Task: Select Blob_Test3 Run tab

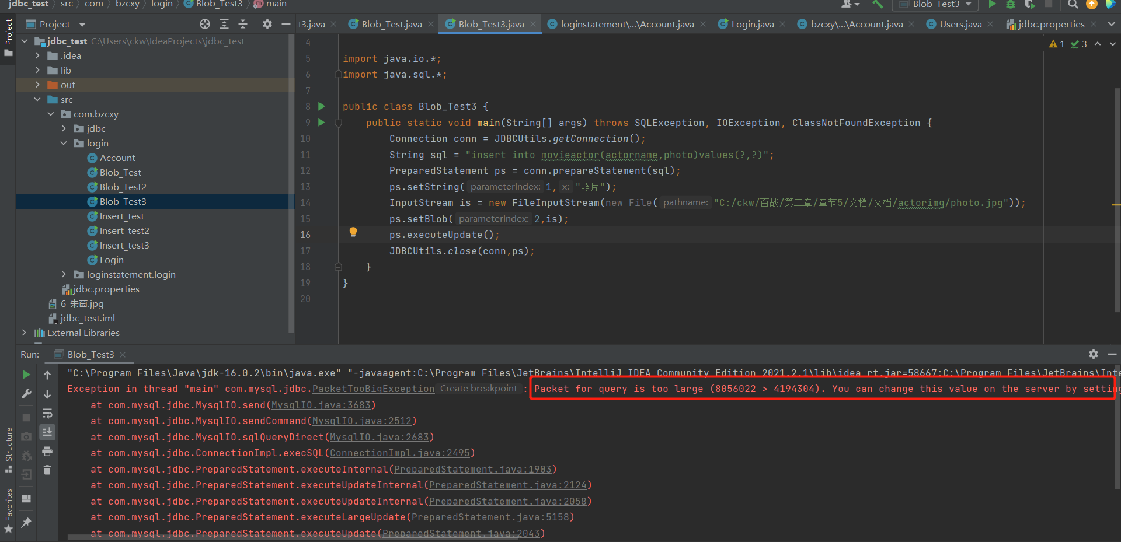Action: click(90, 354)
